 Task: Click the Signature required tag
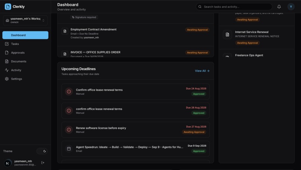[84, 17]
